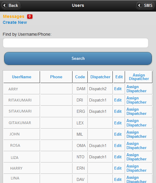Sort by UserName column header
This screenshot has height=183, width=156.
tap(22, 77)
